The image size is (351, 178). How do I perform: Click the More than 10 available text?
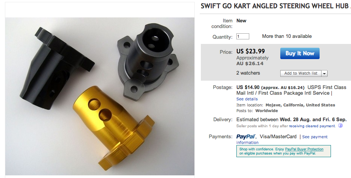[x=287, y=36]
